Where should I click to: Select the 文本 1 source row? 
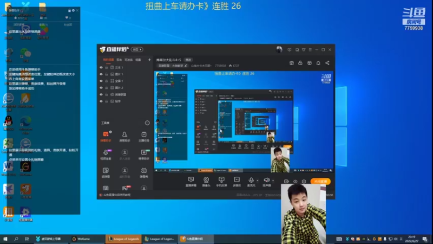(x=125, y=67)
